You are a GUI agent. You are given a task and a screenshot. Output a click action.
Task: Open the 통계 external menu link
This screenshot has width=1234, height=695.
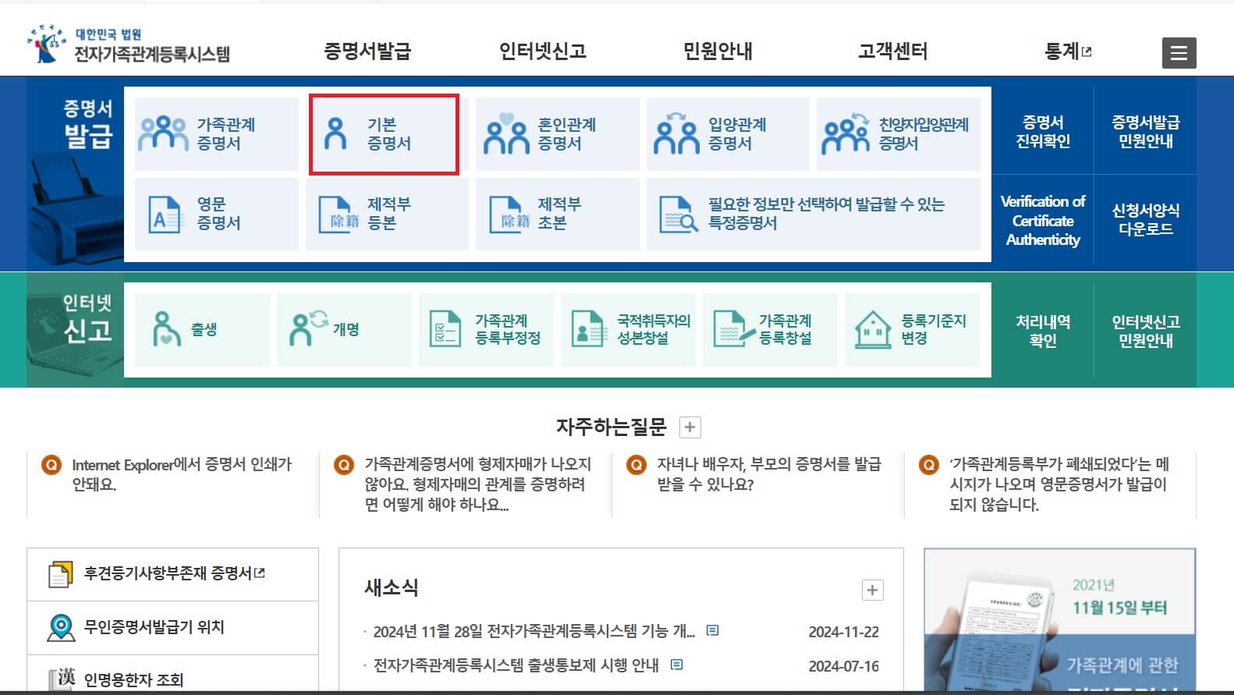pos(1068,51)
